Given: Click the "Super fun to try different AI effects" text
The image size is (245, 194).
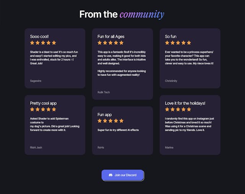Looking at the screenshot, I should click(x=118, y=130).
